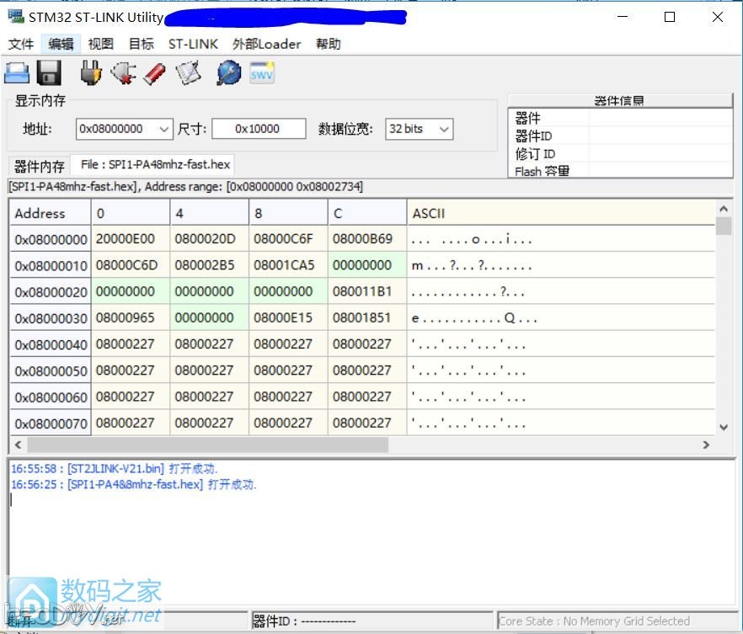
Task: Click the Open file toolbar icon
Action: pos(18,74)
